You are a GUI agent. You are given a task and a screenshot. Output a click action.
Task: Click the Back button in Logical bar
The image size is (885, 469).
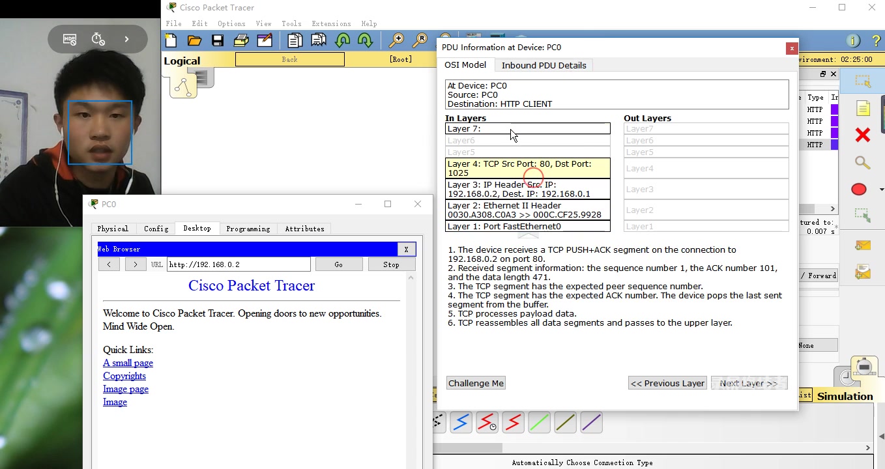pyautogui.click(x=289, y=59)
